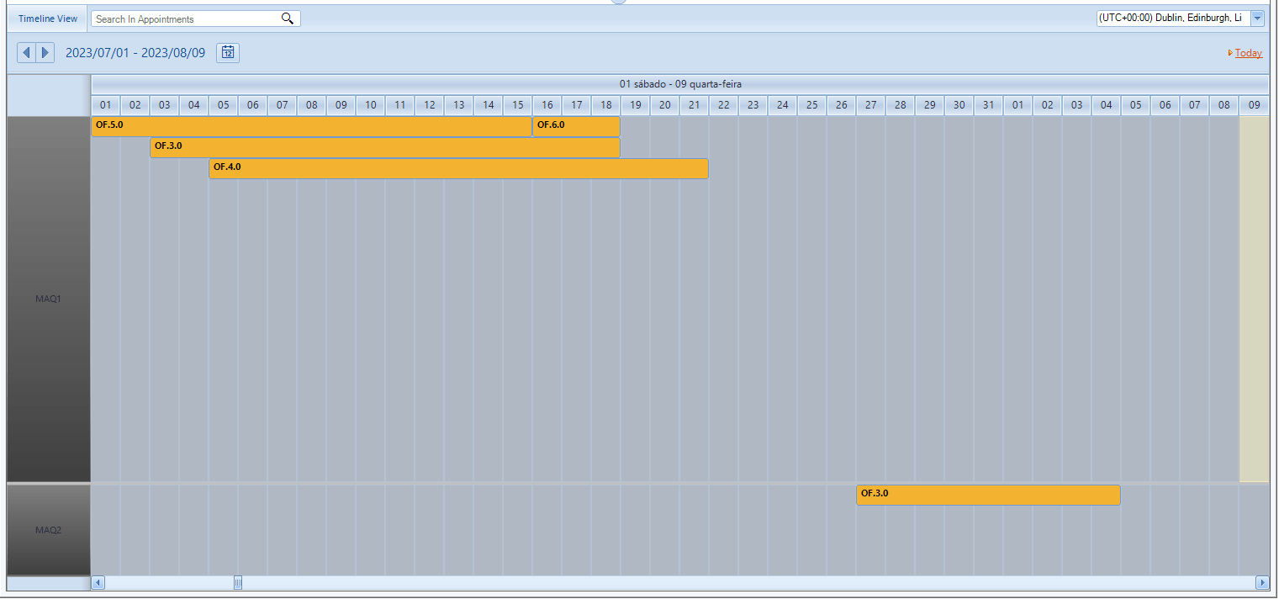Select the MAQ2 resource row label
Image resolution: width=1279 pixels, height=599 pixels.
(48, 530)
